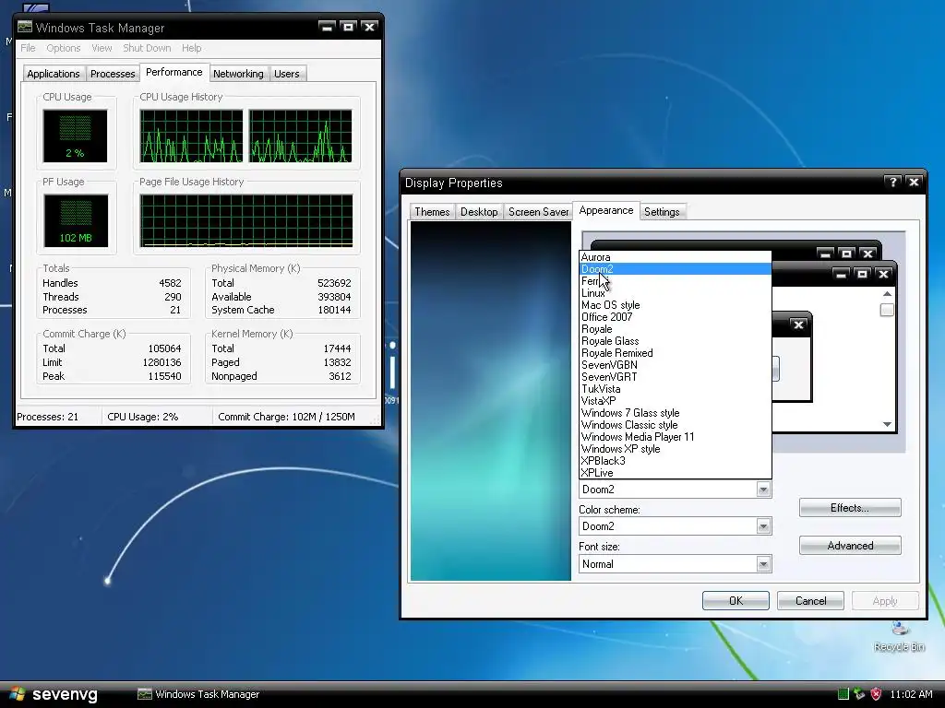Open the View menu in Task Manager
The height and width of the screenshot is (708, 945).
(x=102, y=48)
